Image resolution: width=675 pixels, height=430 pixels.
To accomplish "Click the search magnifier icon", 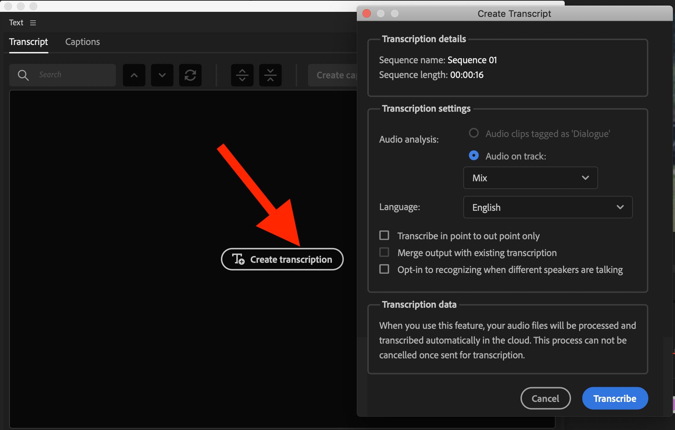I will 22,75.
